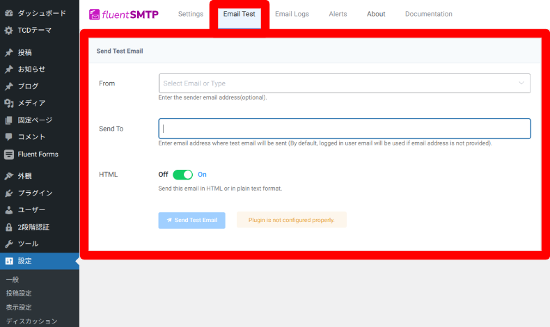
Task: Click the lock icon beside 2段階認証
Action: [9, 227]
